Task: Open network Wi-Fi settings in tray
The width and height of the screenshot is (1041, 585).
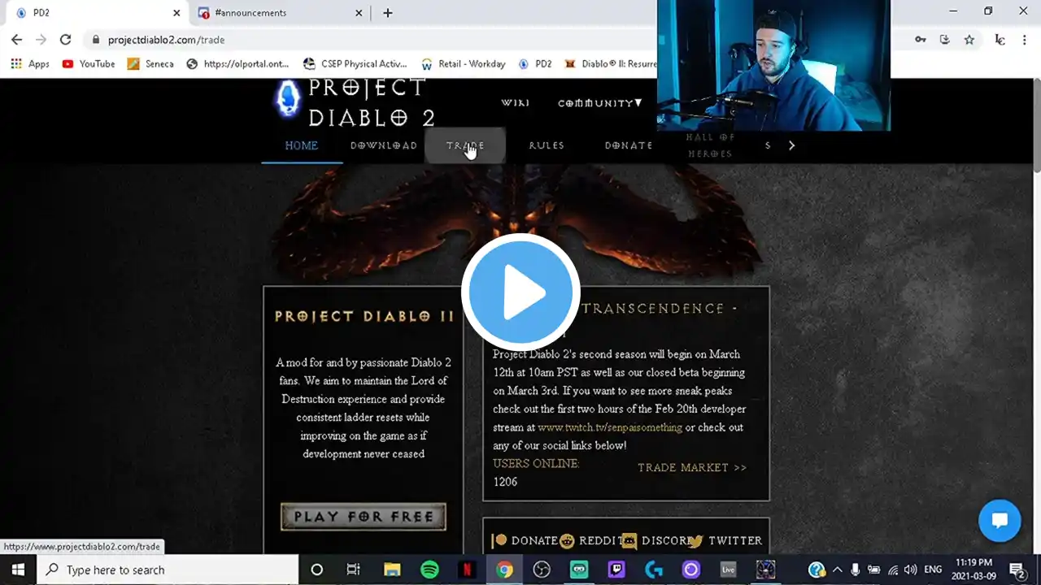Action: pos(892,570)
